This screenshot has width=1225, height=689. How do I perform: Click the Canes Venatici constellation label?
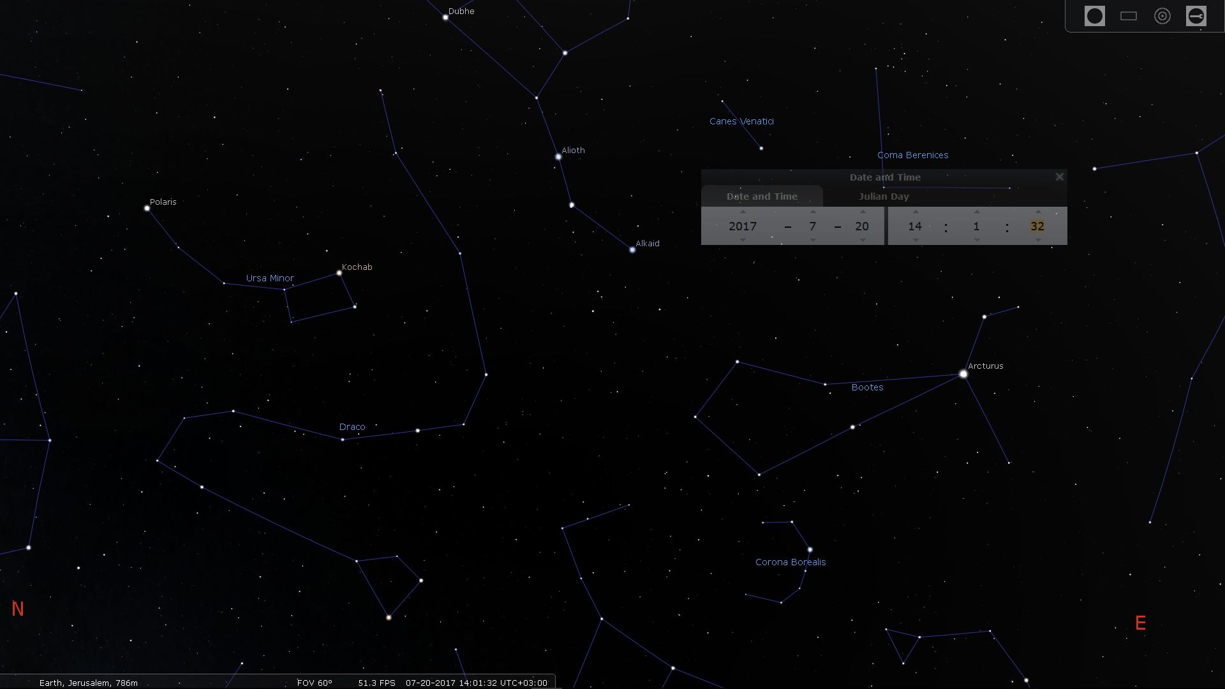coord(741,121)
